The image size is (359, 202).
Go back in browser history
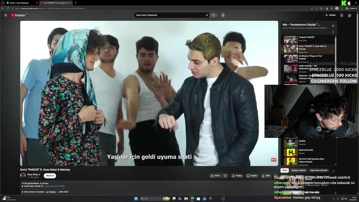[3, 8]
